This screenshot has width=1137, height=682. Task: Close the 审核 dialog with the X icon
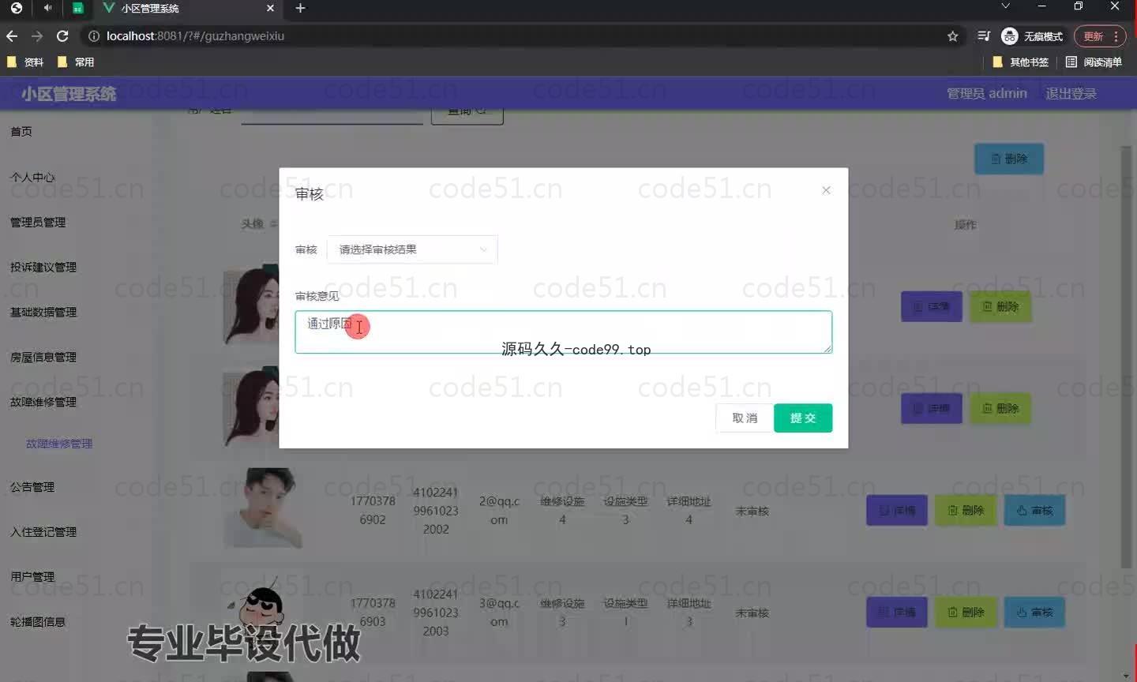826,190
